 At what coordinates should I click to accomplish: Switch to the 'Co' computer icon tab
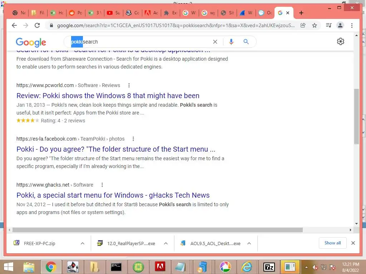pyautogui.click(x=132, y=13)
